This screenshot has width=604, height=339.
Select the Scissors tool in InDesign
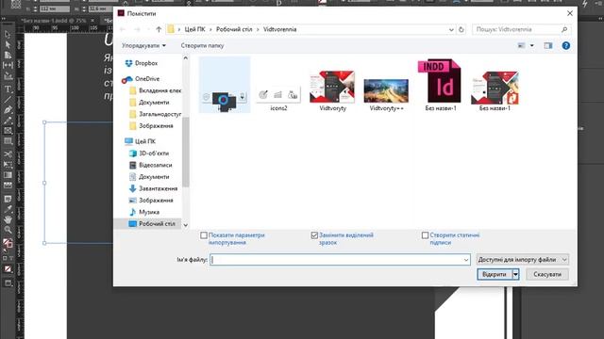pos(8,154)
